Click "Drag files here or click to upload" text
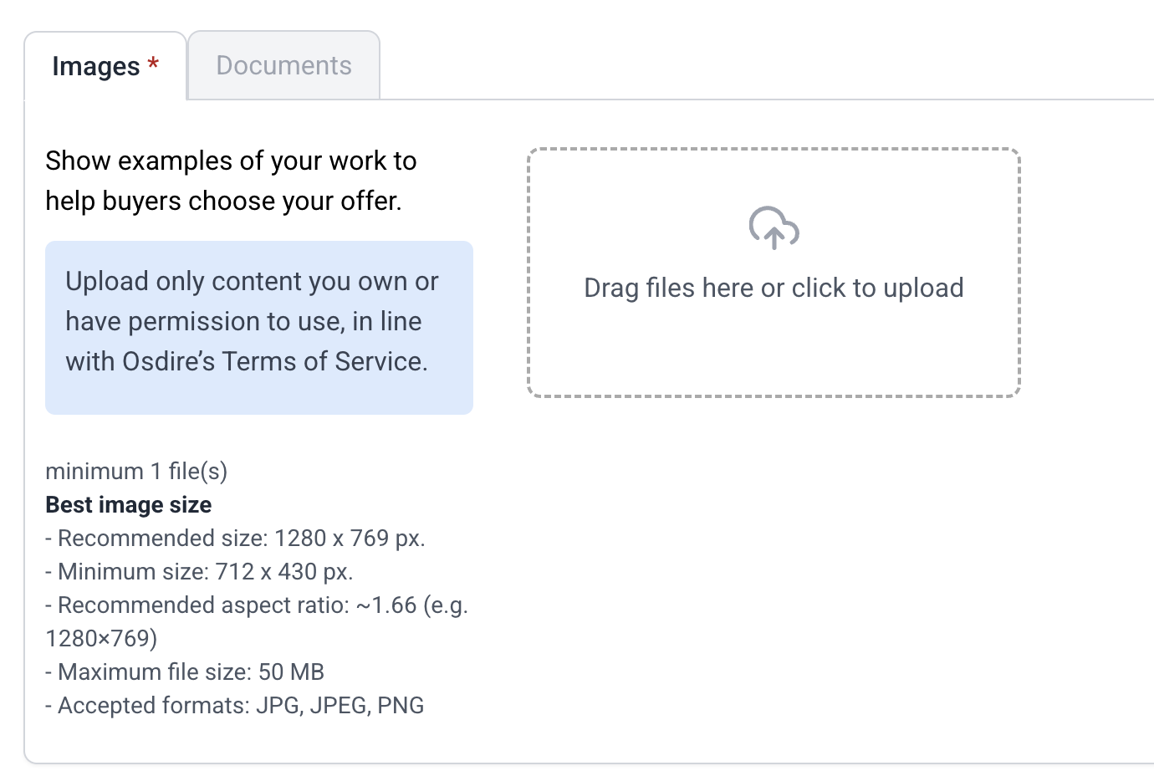 [x=774, y=288]
